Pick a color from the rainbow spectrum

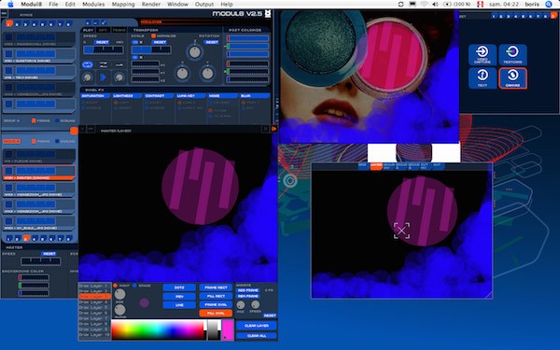coord(158,329)
